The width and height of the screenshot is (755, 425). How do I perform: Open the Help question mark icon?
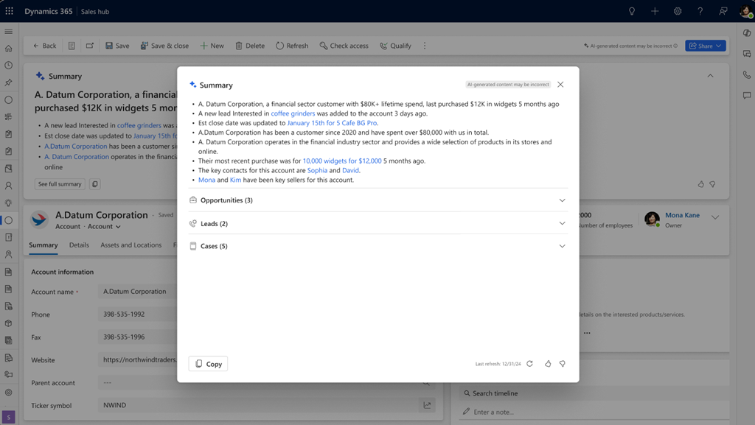(x=699, y=10)
